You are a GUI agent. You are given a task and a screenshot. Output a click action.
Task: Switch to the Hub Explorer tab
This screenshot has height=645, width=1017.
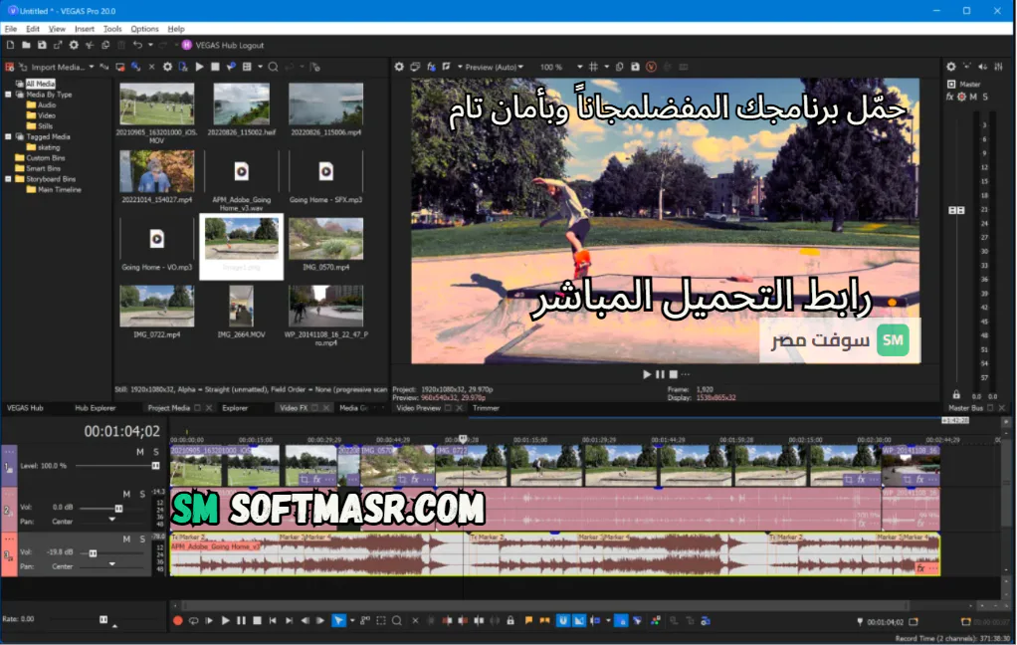tap(95, 408)
